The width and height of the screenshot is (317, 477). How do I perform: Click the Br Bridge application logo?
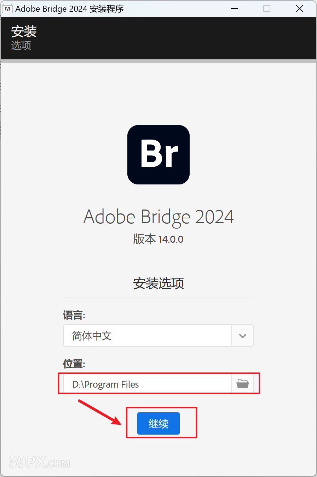click(158, 155)
